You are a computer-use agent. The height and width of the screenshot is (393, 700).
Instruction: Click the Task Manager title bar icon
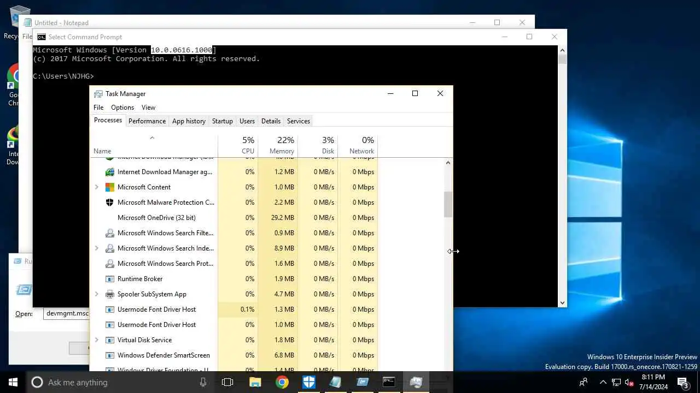(98, 94)
